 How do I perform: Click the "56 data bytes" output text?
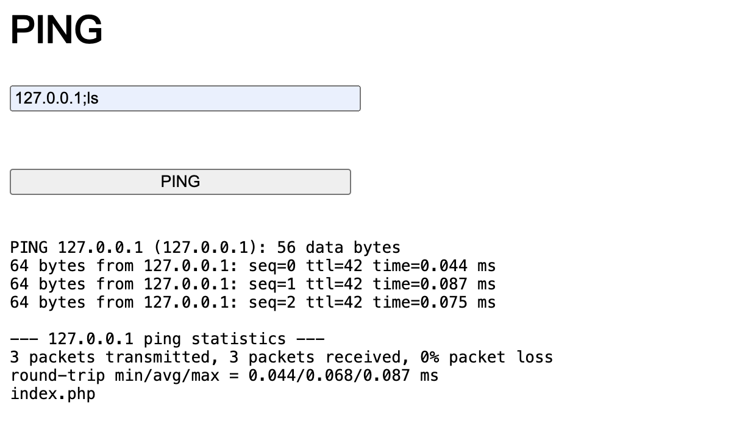[x=338, y=248]
